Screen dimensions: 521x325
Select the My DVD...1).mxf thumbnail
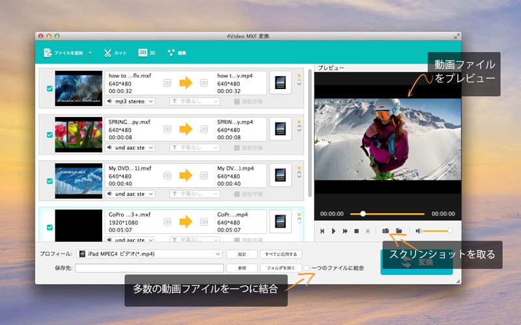pos(78,181)
